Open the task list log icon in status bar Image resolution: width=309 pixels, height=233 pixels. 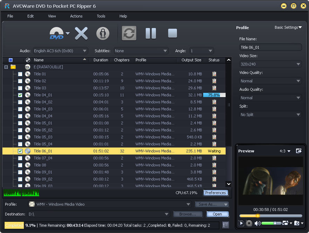(226, 225)
